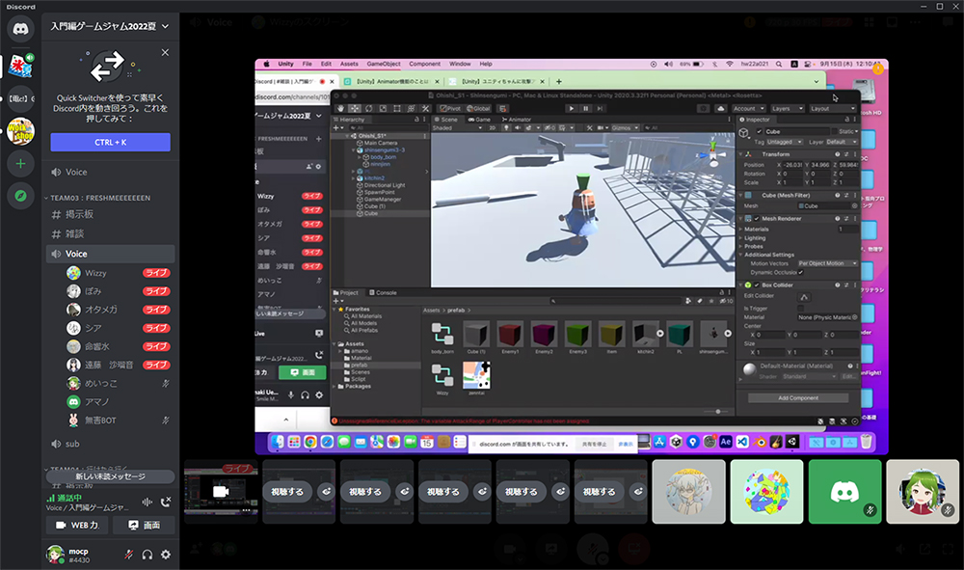Open noise suppression waveform settings
Viewport: 964px width, 570px height.
tap(147, 502)
